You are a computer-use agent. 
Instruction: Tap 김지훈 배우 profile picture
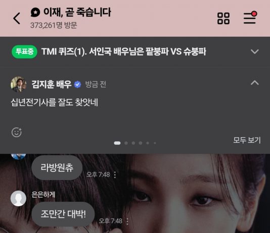pyautogui.click(x=18, y=84)
